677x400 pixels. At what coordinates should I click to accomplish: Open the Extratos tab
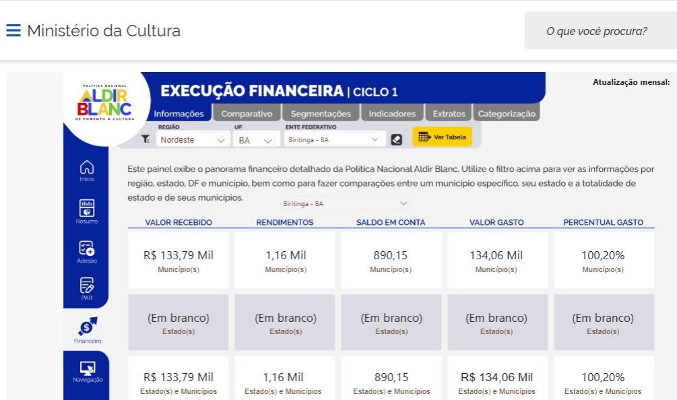(449, 114)
